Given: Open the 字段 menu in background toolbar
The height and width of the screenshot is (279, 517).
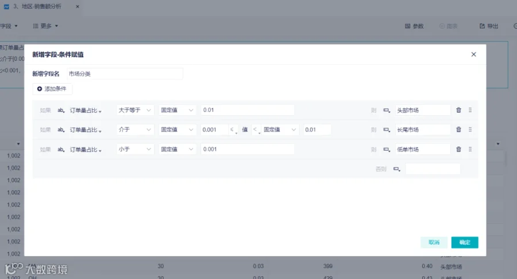Looking at the screenshot, I should [9, 26].
